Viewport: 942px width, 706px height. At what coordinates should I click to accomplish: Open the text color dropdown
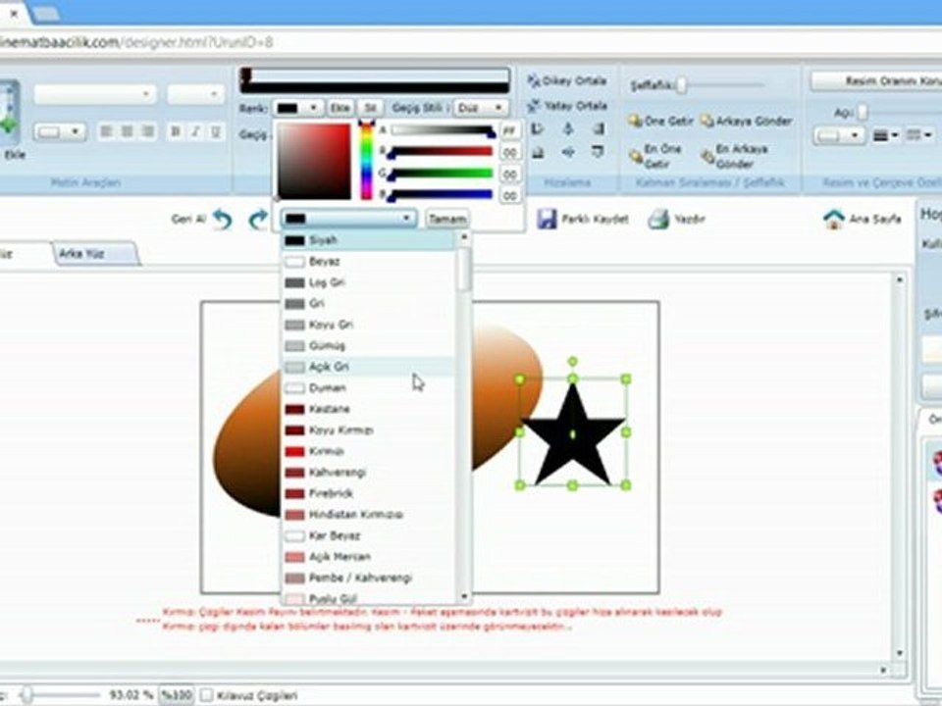click(x=60, y=131)
